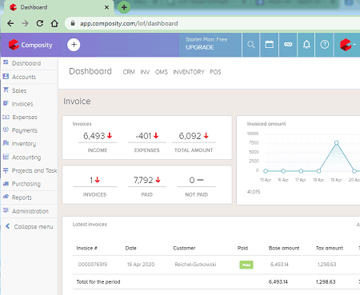Open the search magnifier icon
Image resolution: width=360 pixels, height=295 pixels.
click(250, 45)
